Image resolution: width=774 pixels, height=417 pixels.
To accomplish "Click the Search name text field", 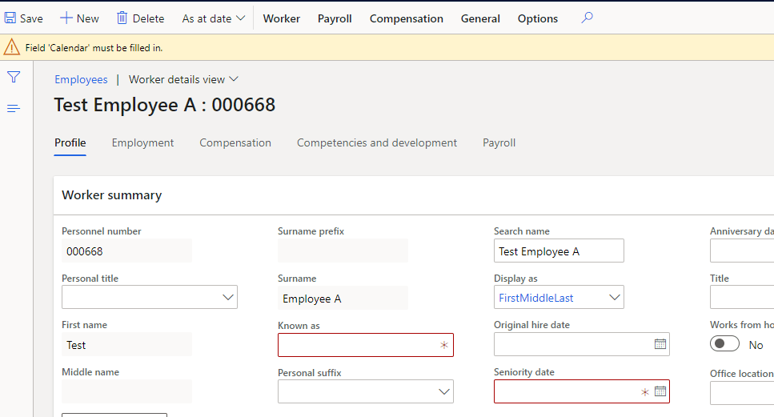I will pyautogui.click(x=559, y=251).
